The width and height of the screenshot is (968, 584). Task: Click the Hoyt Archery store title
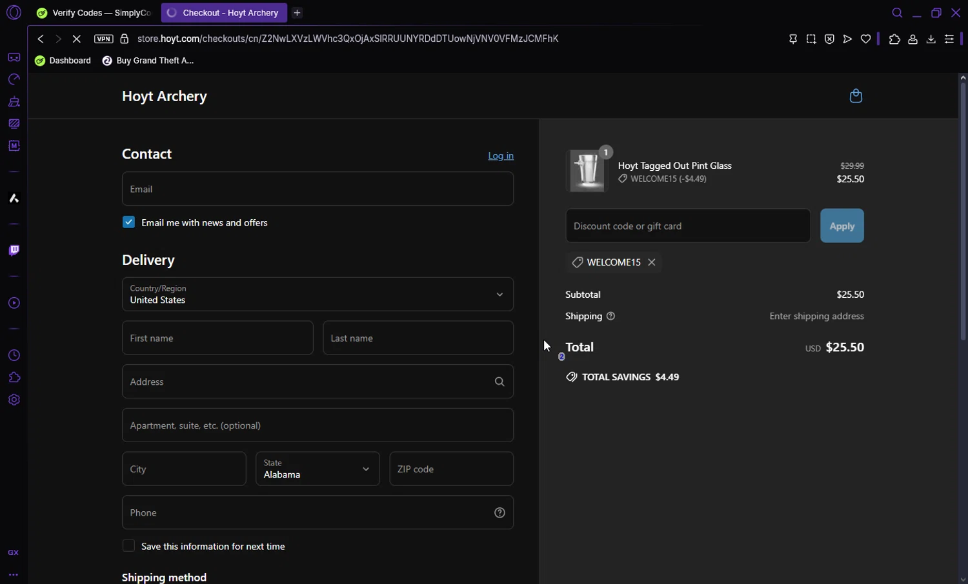164,96
